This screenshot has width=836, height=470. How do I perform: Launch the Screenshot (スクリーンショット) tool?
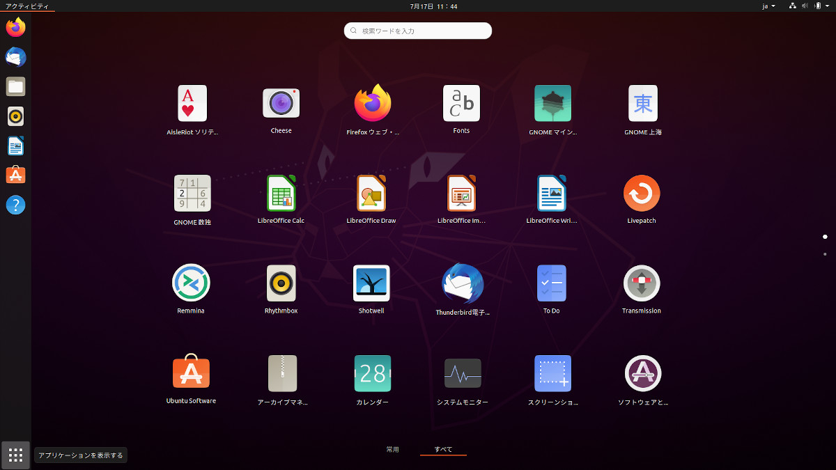coord(552,373)
